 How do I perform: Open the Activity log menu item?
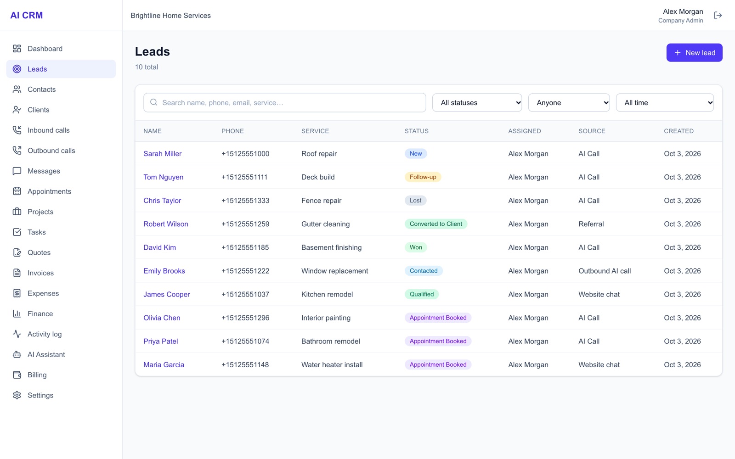[x=61, y=334]
